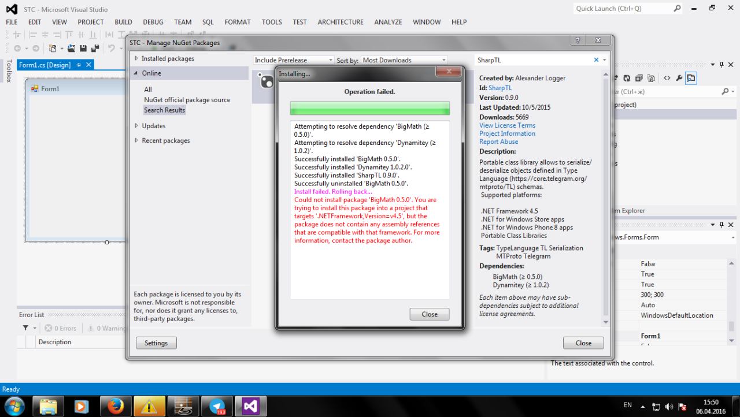Click the green install progress bar
The width and height of the screenshot is (740, 417).
[370, 108]
